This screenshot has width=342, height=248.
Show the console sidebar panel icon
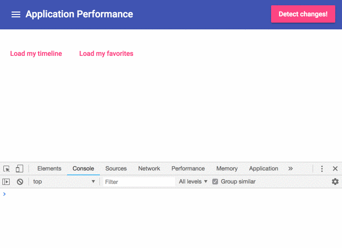[6, 182]
